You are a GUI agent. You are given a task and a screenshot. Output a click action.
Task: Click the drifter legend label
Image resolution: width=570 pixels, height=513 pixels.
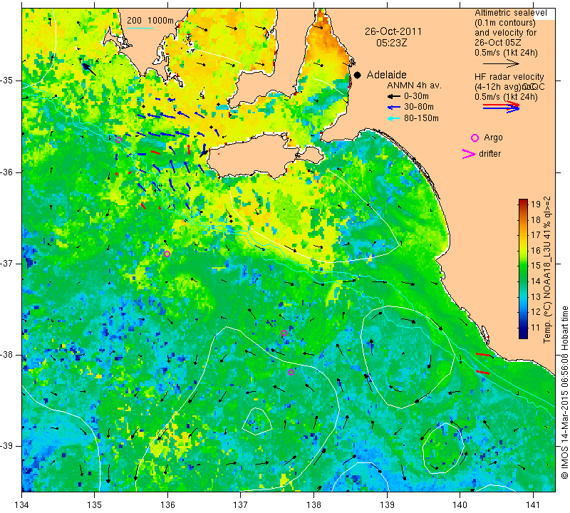[x=489, y=154]
